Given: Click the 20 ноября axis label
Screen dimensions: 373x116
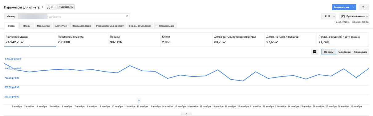Looking at the screenshot, I should tap(243, 106).
